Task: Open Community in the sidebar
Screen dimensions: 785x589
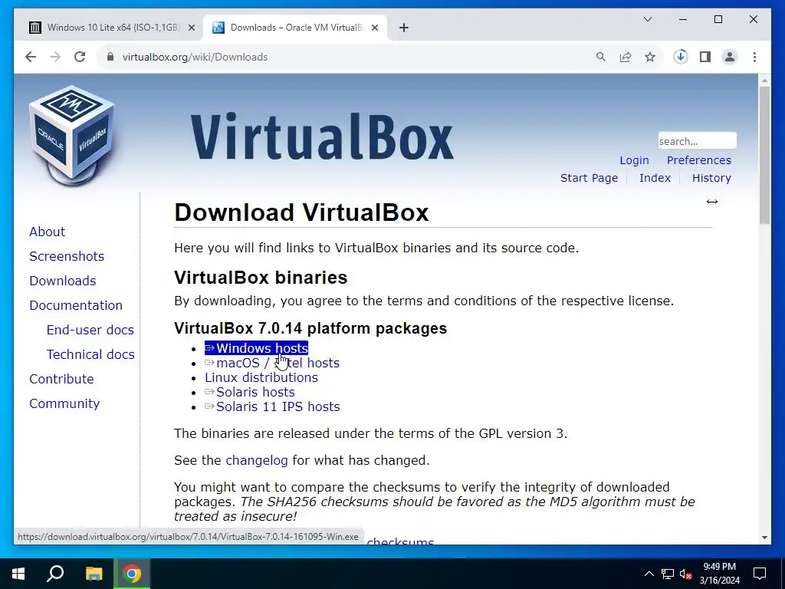Action: (x=64, y=403)
